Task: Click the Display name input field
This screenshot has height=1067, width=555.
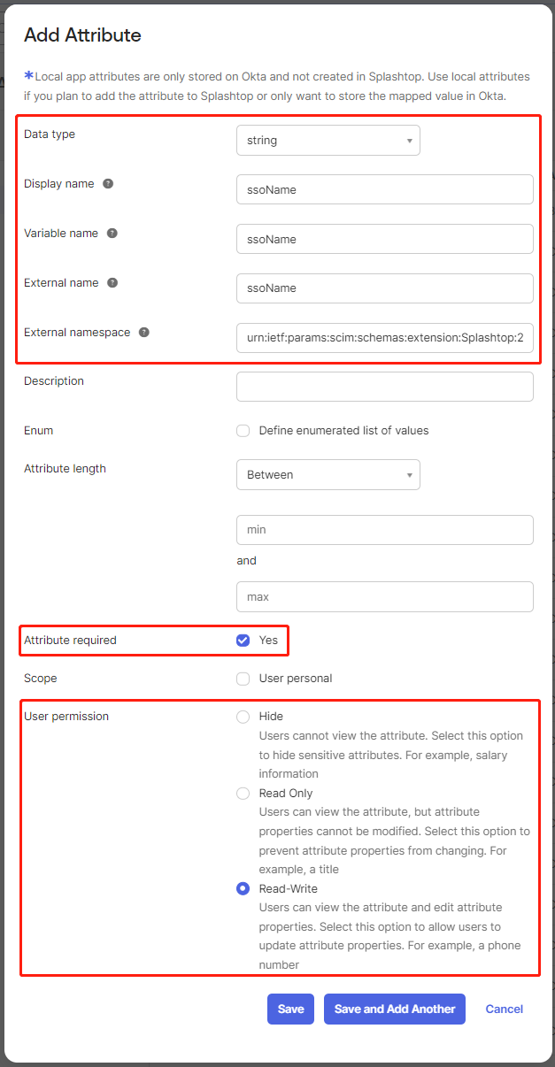Action: (x=385, y=189)
